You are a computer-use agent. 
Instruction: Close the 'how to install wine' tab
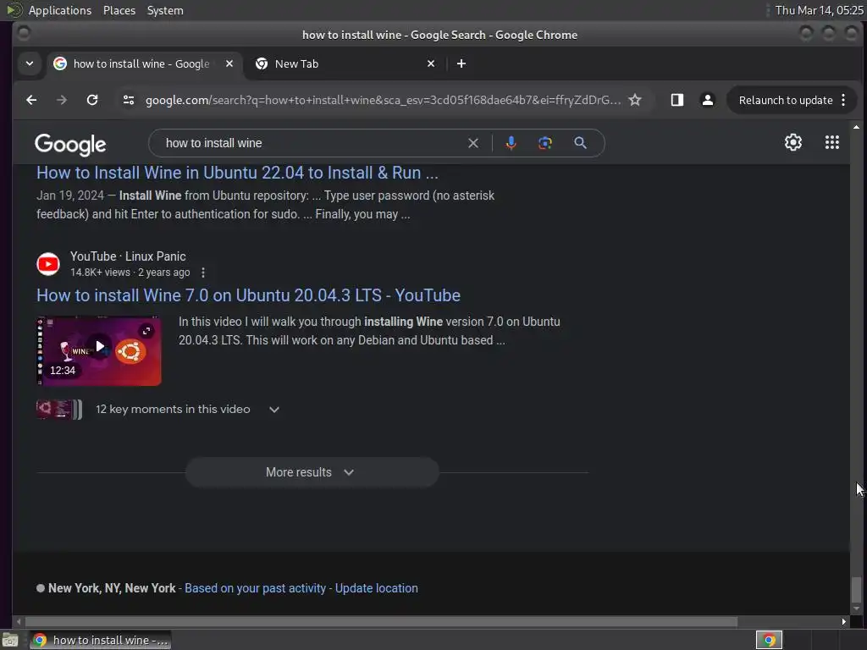coord(229,63)
